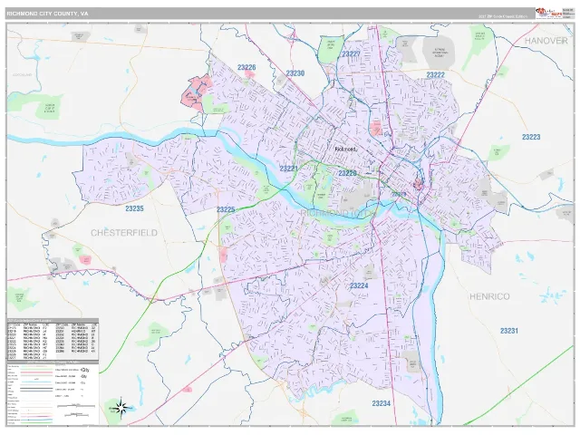This screenshot has width=580, height=435.
Task: Click the 23235 ZIP code label
Action: click(x=134, y=208)
